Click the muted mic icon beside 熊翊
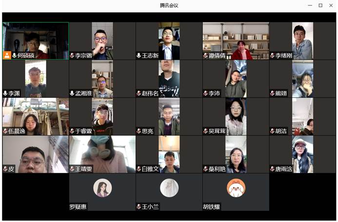This screenshot has width=338, height=222. tap(273, 93)
